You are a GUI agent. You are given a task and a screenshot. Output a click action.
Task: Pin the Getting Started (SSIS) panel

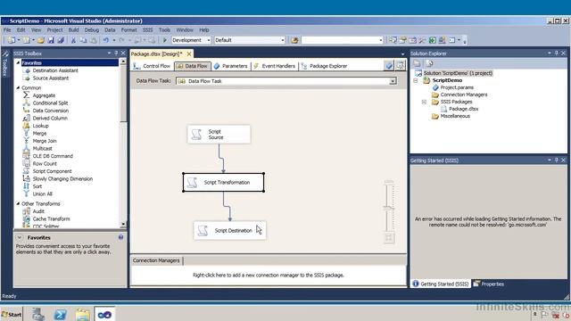click(x=557, y=160)
